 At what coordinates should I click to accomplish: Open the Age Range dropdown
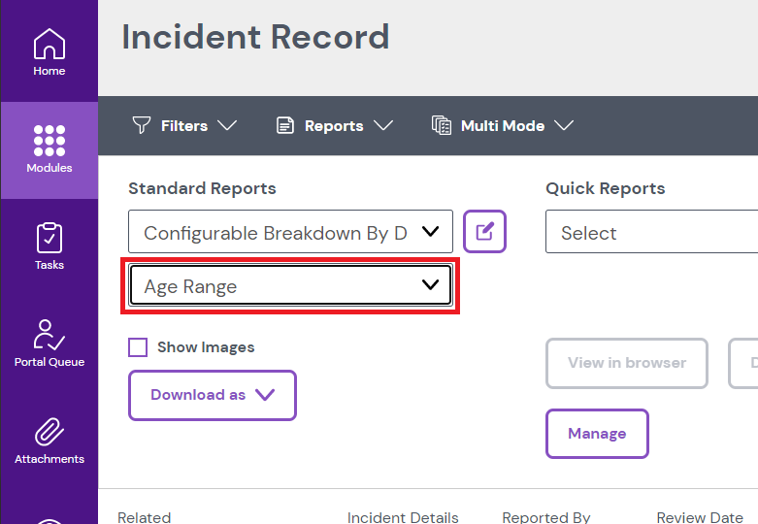tap(290, 285)
